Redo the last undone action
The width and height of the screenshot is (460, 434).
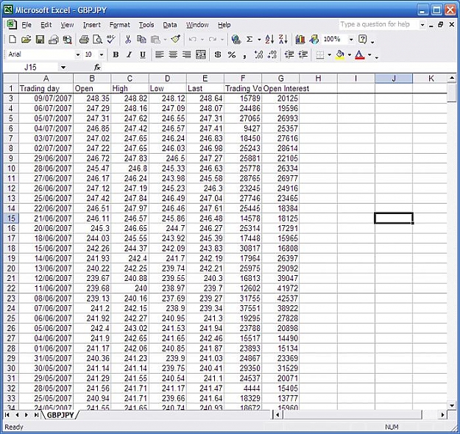[x=213, y=39]
